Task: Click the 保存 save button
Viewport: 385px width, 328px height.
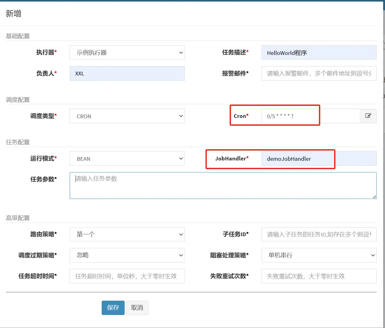Action: click(x=113, y=308)
